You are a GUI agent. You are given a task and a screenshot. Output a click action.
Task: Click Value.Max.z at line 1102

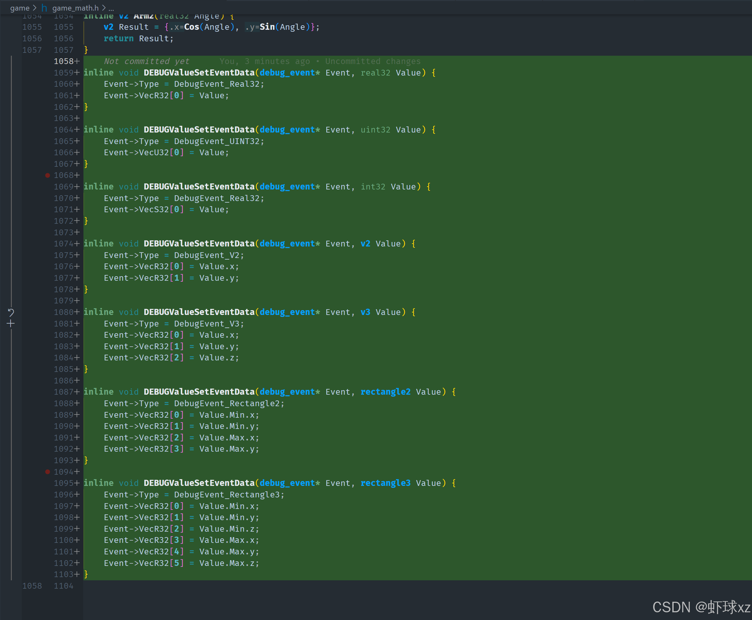(x=228, y=563)
